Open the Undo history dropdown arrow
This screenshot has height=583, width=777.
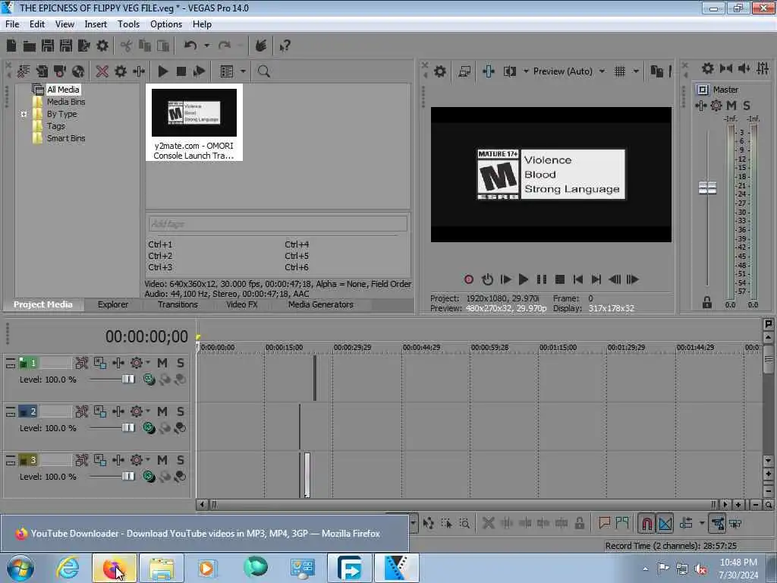(x=206, y=46)
